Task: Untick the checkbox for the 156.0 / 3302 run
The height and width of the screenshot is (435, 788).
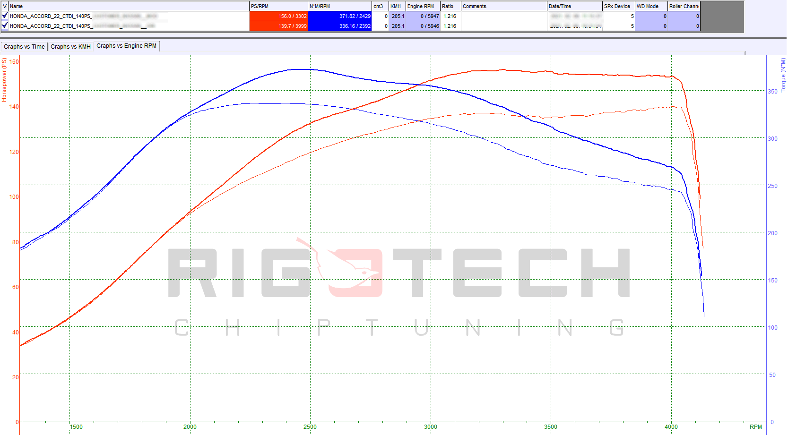Action: click(x=5, y=16)
